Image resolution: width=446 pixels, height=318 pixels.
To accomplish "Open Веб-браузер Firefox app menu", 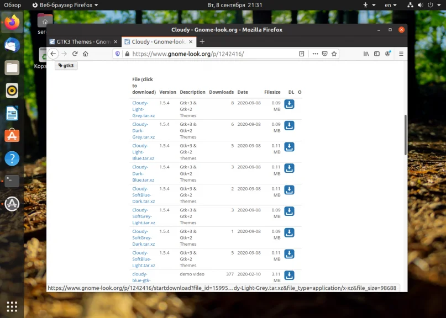I will point(65,5).
